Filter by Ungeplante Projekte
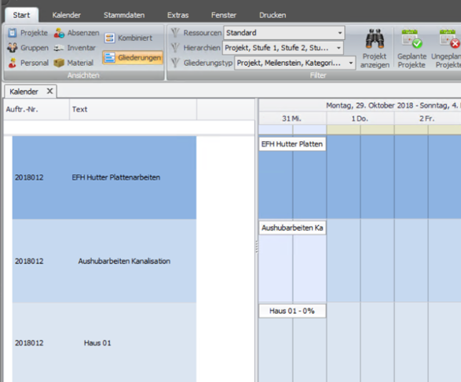The height and width of the screenshot is (382, 461). [446, 49]
